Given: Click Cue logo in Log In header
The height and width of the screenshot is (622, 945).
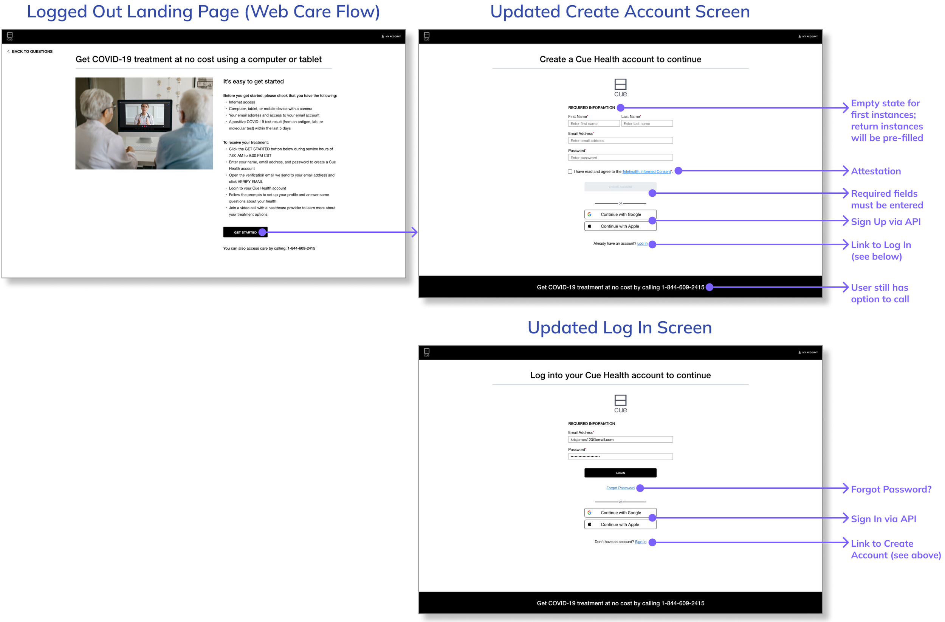Looking at the screenshot, I should 427,352.
